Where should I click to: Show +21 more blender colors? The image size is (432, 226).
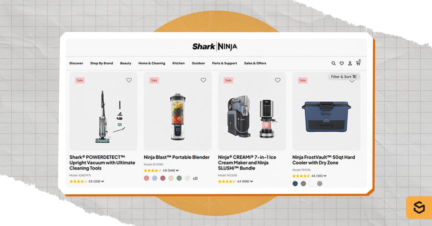click(x=195, y=178)
